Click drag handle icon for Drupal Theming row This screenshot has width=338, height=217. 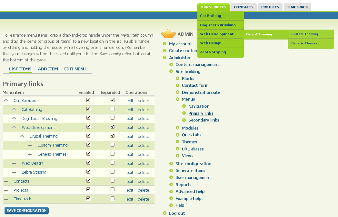pyautogui.click(x=22, y=137)
